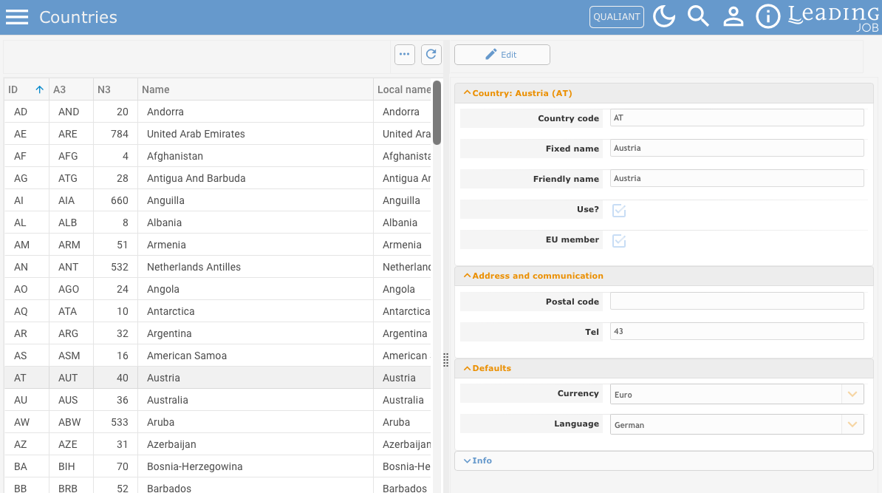Open the search magnifier icon
This screenshot has width=882, height=493.
click(x=698, y=16)
